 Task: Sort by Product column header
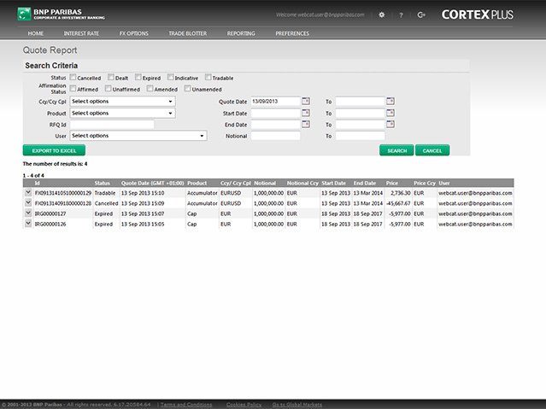(197, 183)
